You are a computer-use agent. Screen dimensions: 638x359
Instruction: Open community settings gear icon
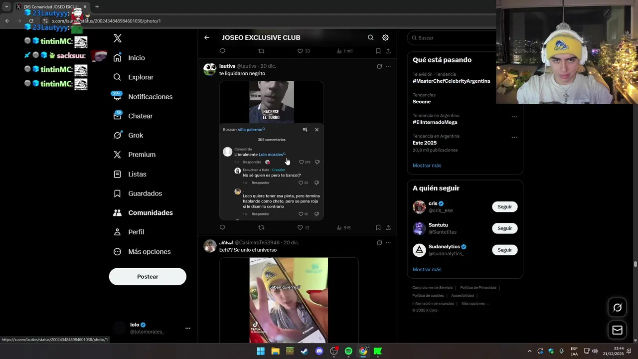pyautogui.click(x=385, y=37)
